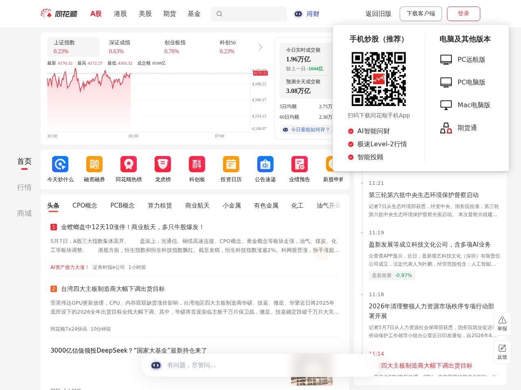Switch to 港股 market tab
The image size is (521, 390).
[120, 14]
